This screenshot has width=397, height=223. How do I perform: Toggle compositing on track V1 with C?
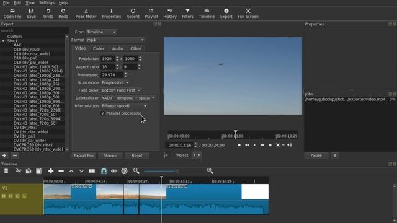[x=17, y=196]
